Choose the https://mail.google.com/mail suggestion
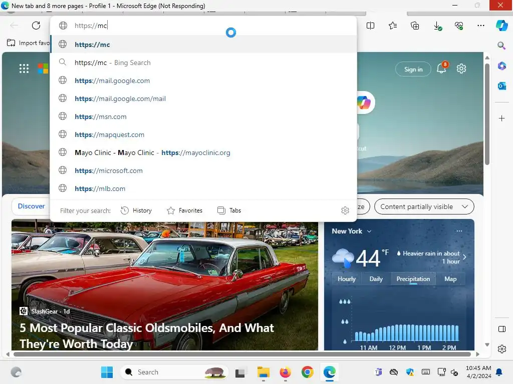Viewport: 513px width, 384px height. [x=203, y=98]
